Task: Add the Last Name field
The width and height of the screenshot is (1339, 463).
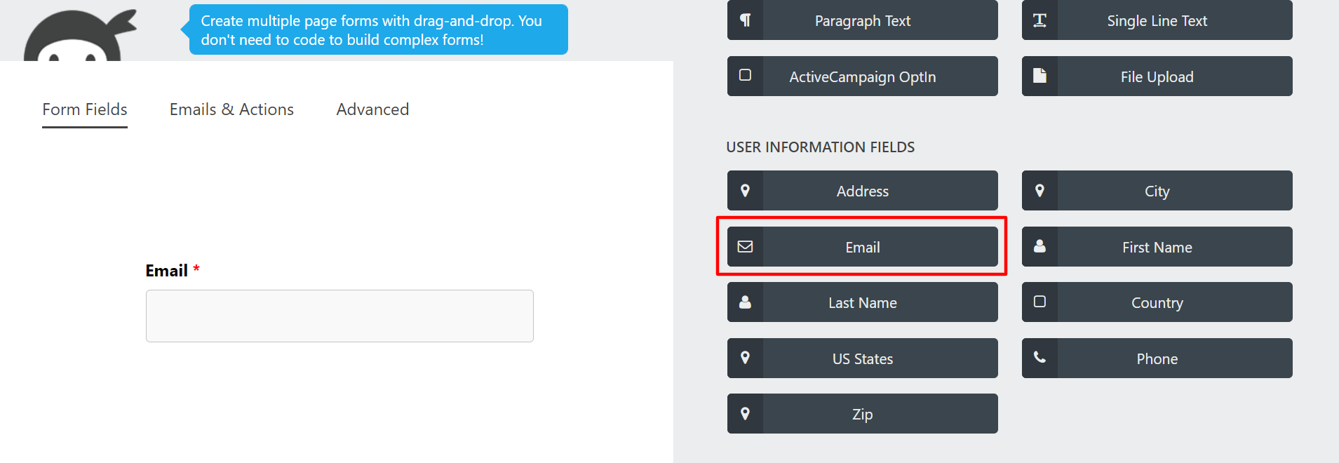Action: tap(862, 302)
